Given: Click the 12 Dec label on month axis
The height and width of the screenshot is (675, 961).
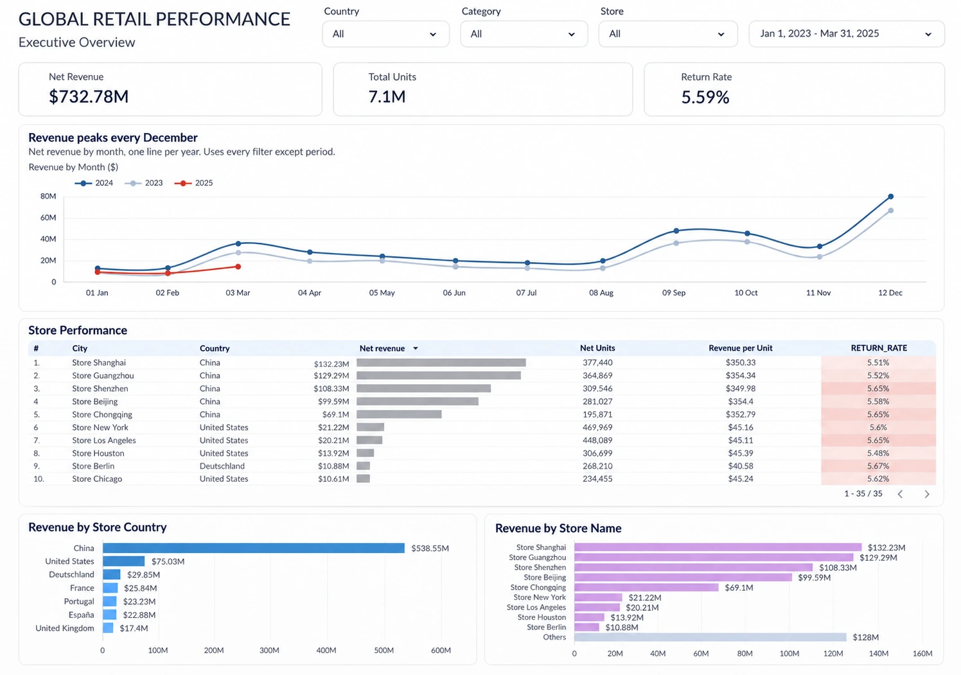Looking at the screenshot, I should coord(890,293).
